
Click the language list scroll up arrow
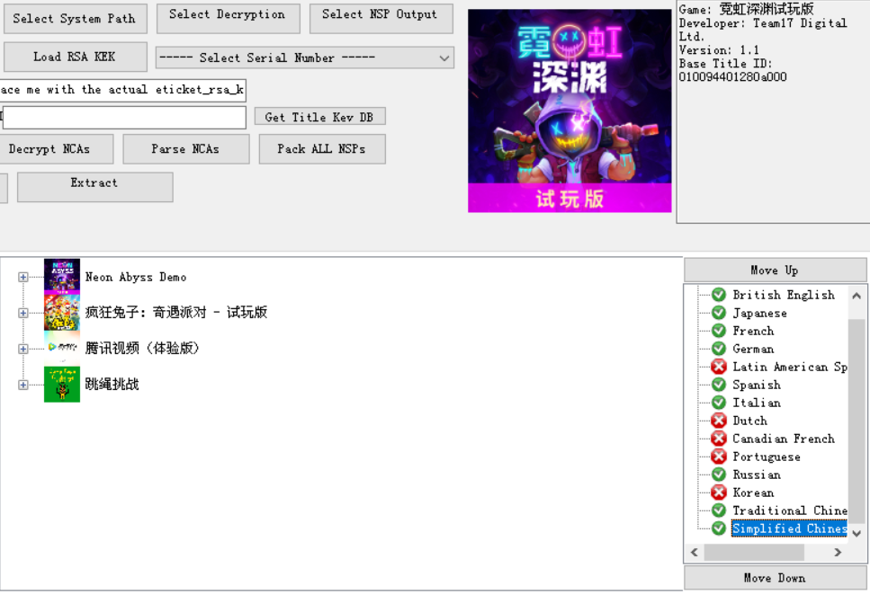coord(857,296)
